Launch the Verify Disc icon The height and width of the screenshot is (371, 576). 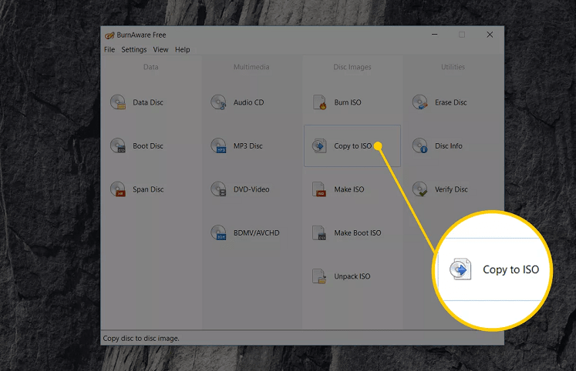420,189
